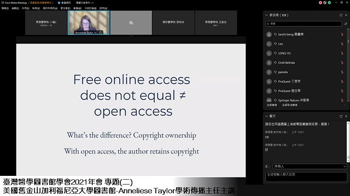Open the first menu in the menu bar
Image resolution: width=350 pixels, height=196 pixels.
tap(5, 8)
